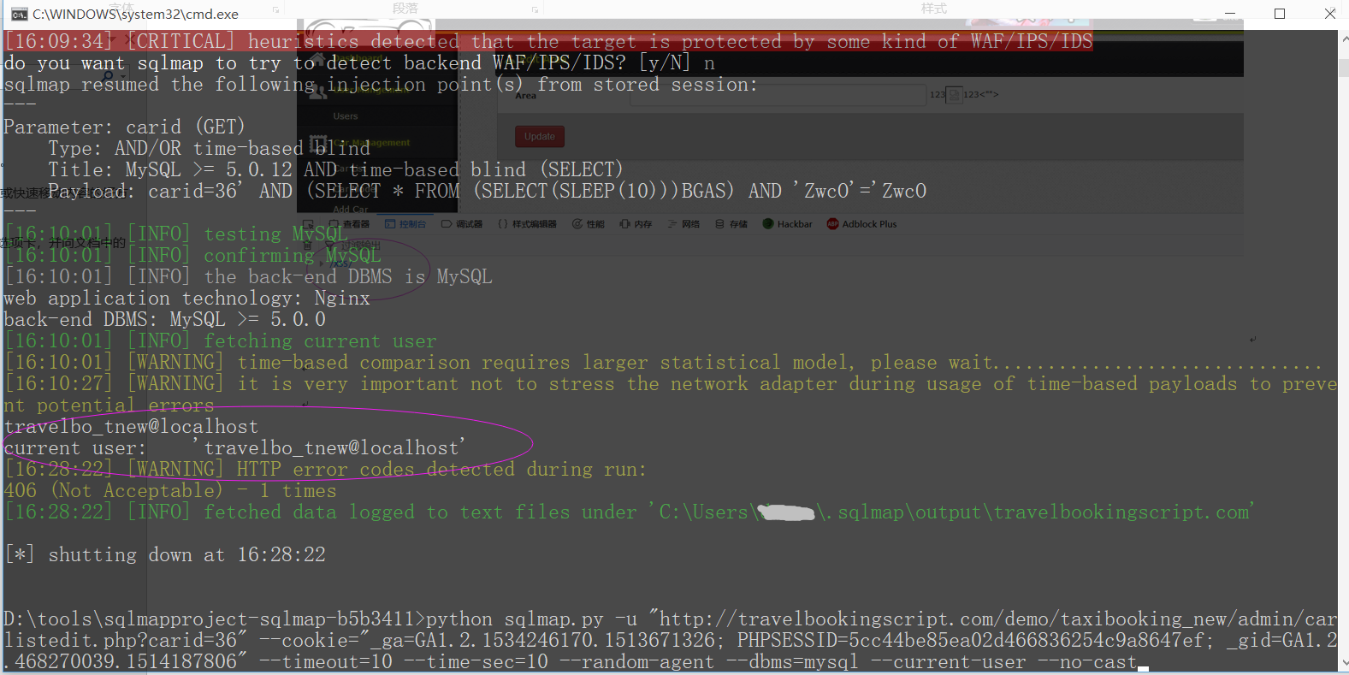
Task: Click the 'current user:' result line
Action: click(235, 447)
